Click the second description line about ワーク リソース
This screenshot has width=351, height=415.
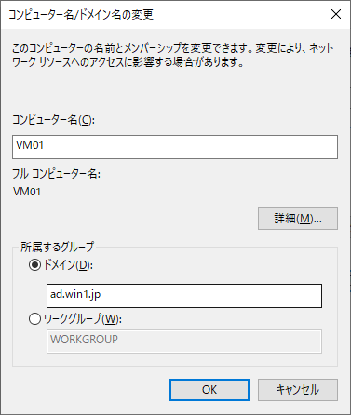tap(128, 62)
